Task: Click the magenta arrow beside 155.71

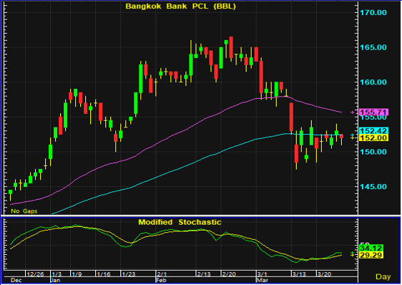Action: 352,112
